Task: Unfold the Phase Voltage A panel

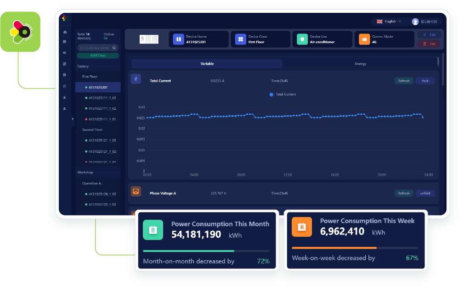Action: [425, 193]
